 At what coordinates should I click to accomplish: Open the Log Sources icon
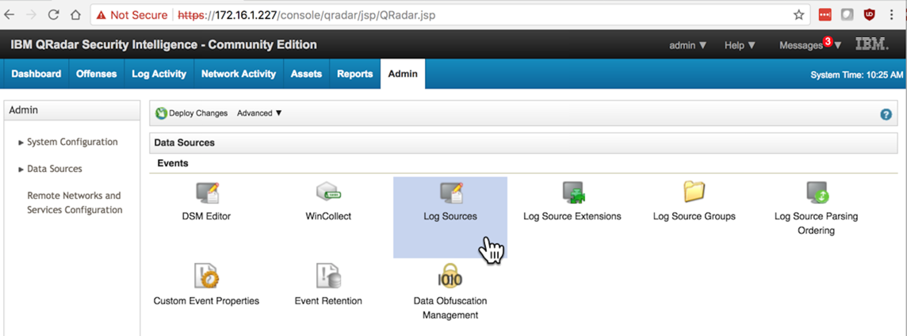450,193
